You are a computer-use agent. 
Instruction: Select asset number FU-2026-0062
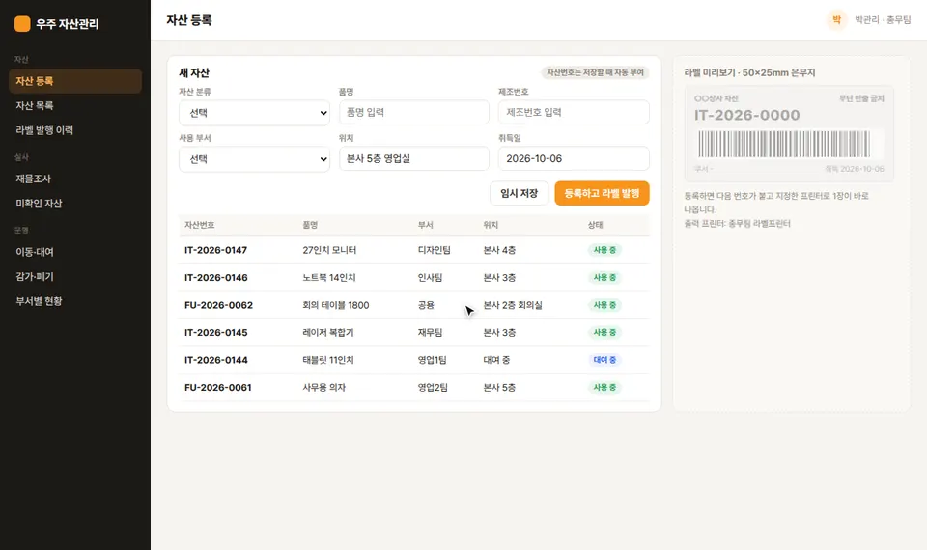pos(219,305)
